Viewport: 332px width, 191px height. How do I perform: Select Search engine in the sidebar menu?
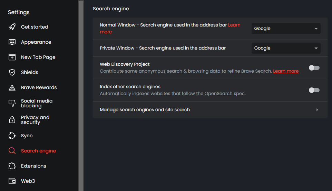coord(38,151)
